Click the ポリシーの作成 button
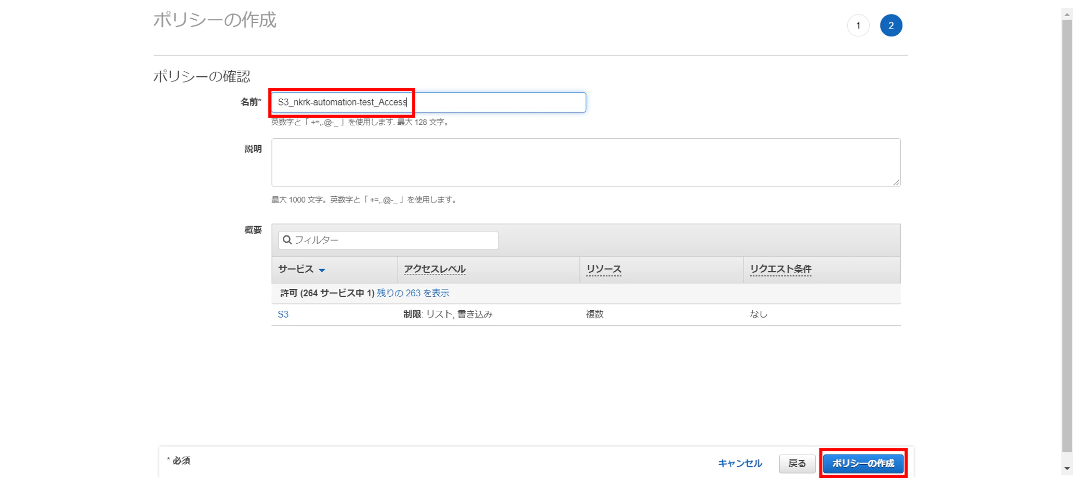Viewport: 1073px width, 478px height. [863, 464]
